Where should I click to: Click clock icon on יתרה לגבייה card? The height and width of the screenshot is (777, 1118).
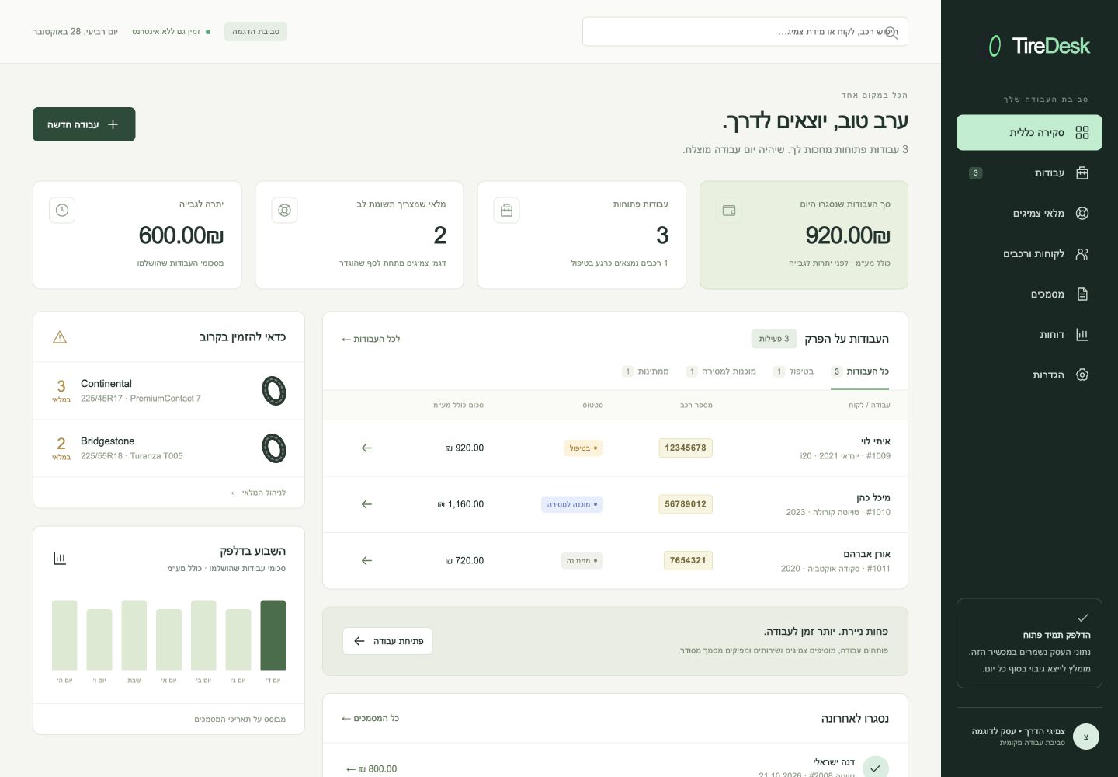pyautogui.click(x=62, y=211)
